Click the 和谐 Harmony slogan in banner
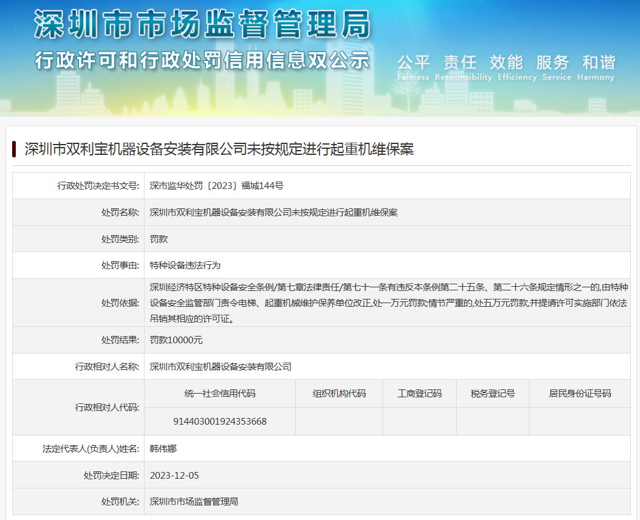The height and width of the screenshot is (520, 640). 596,68
